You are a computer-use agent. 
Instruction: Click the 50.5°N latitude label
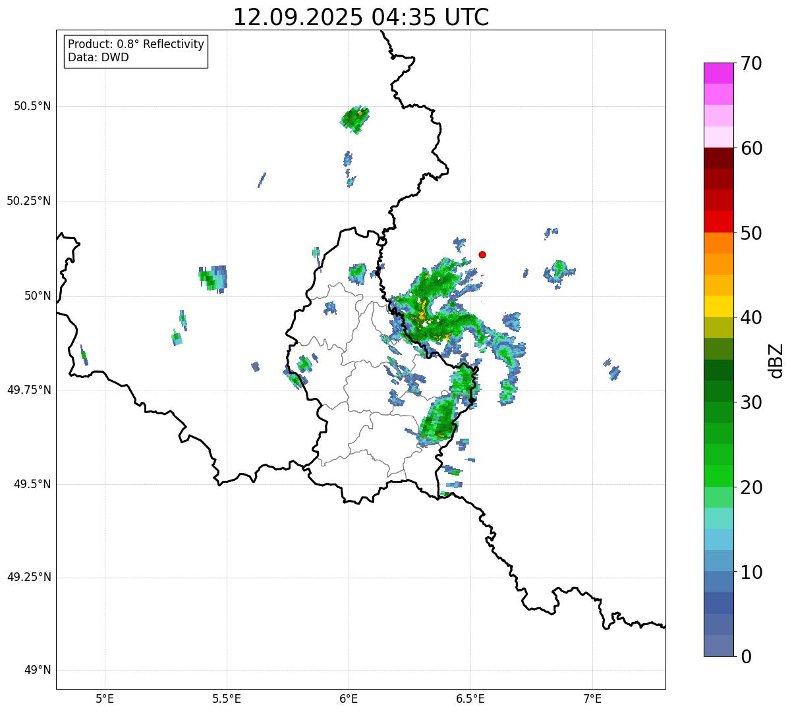(x=32, y=106)
